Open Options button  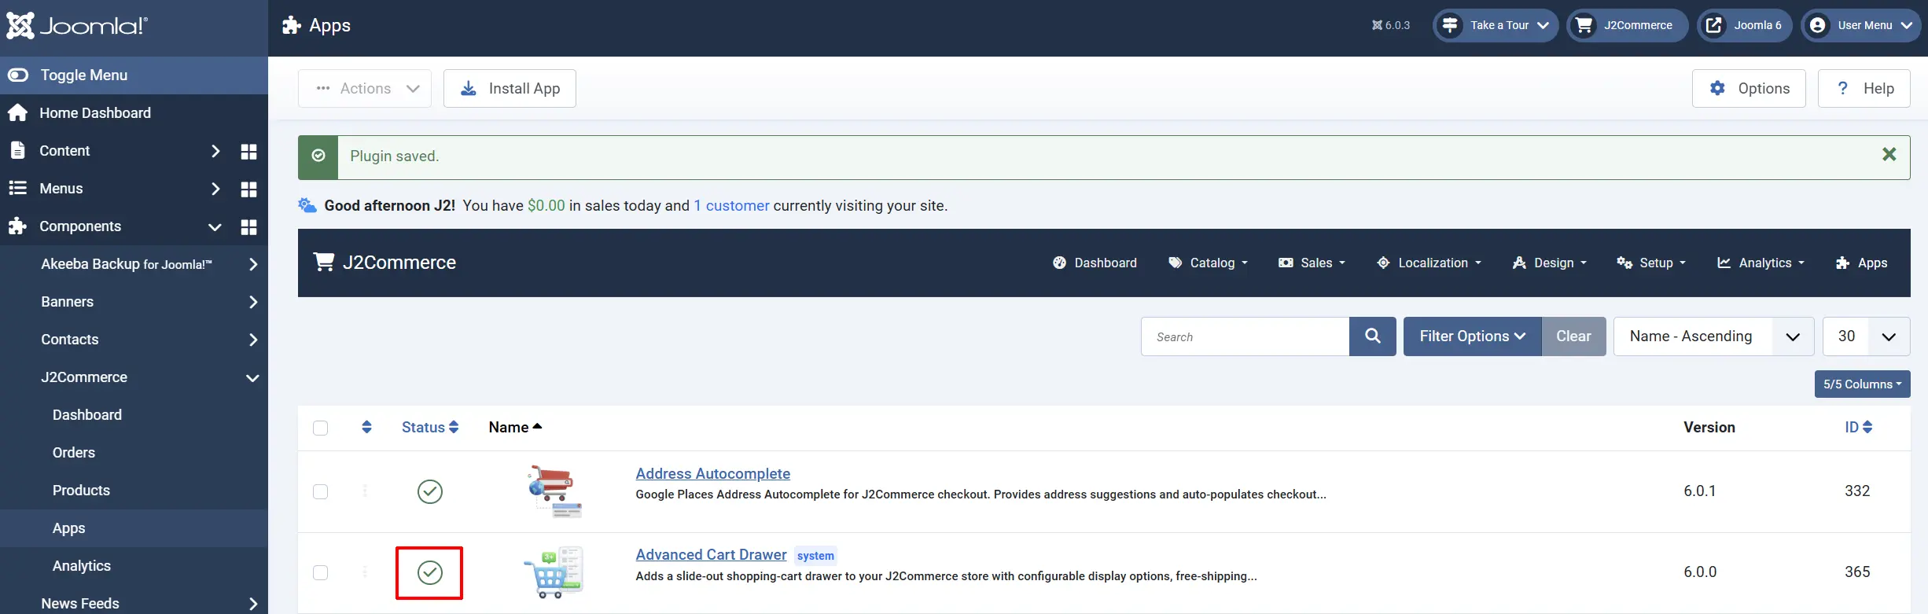1749,88
